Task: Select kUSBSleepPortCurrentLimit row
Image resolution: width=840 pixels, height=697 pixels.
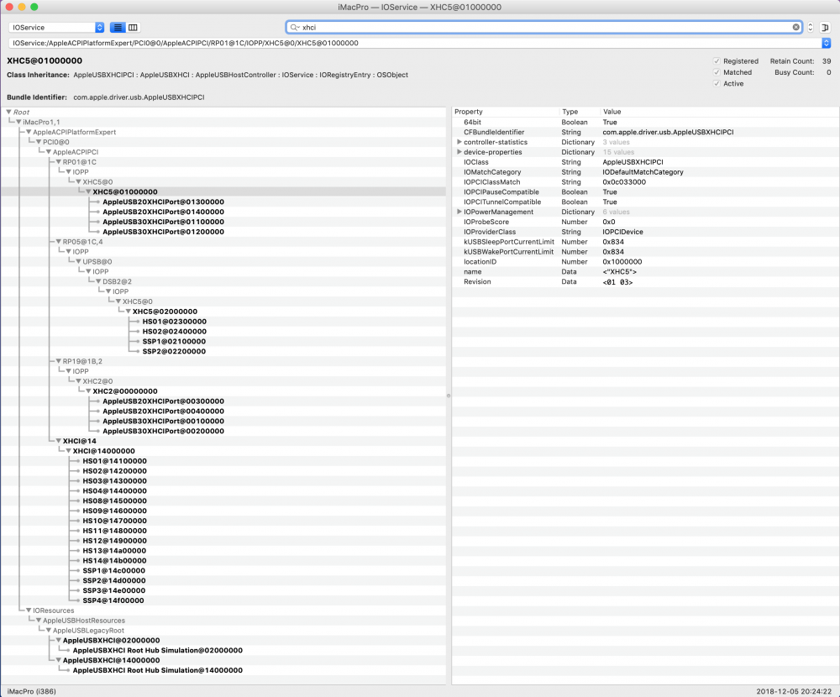Action: tap(645, 242)
